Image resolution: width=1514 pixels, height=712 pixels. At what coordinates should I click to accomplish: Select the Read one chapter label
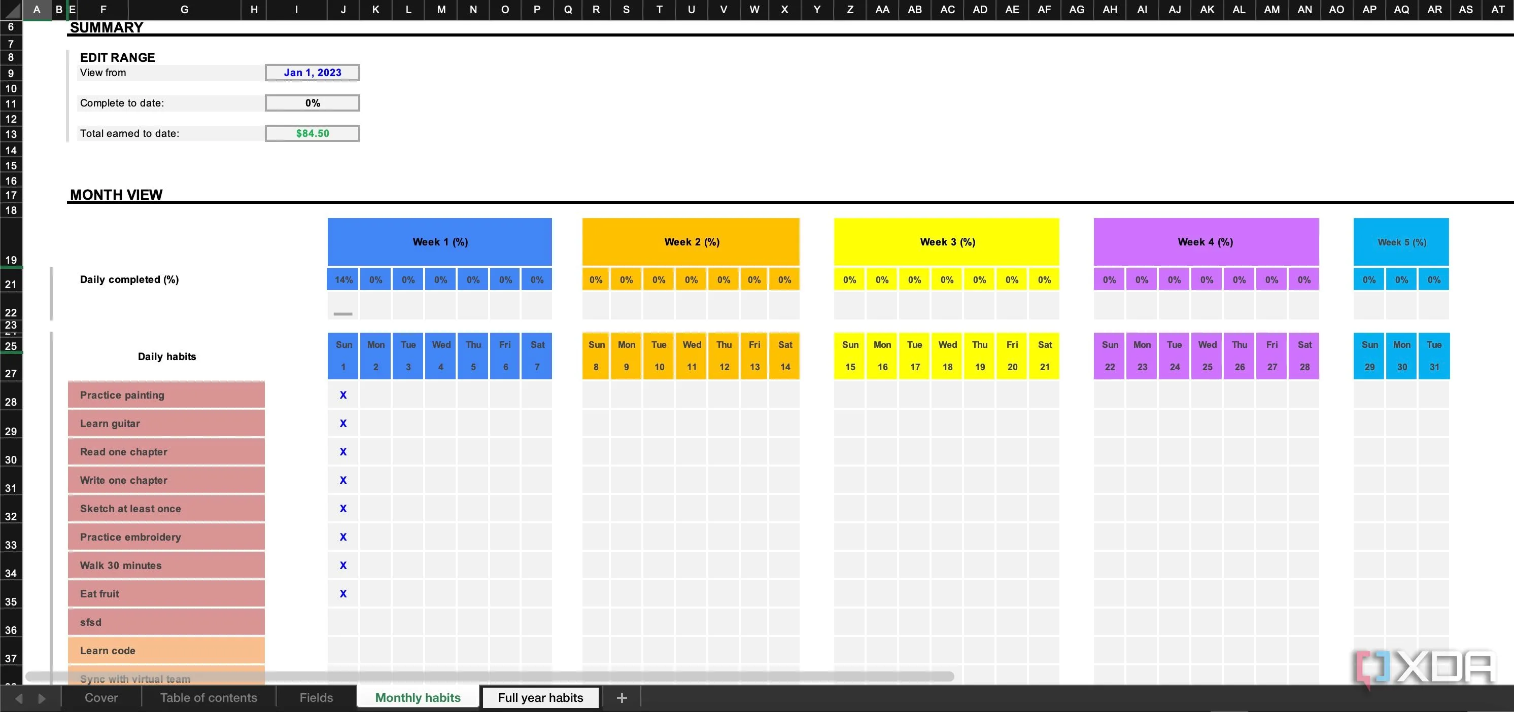click(x=166, y=452)
